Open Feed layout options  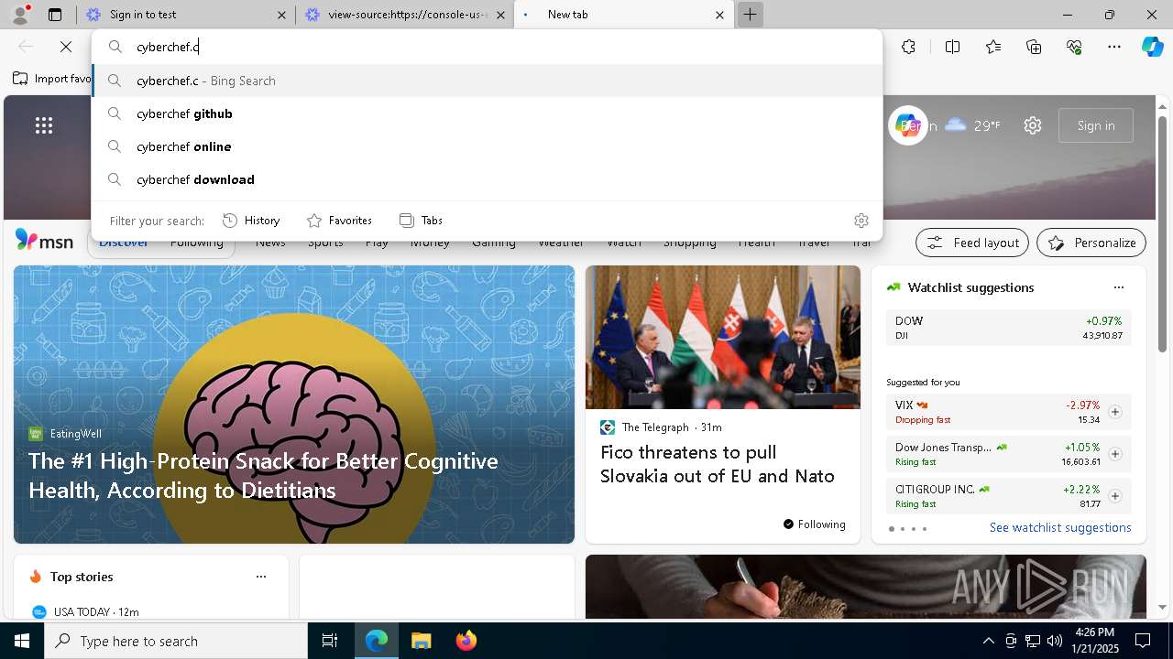(x=972, y=243)
